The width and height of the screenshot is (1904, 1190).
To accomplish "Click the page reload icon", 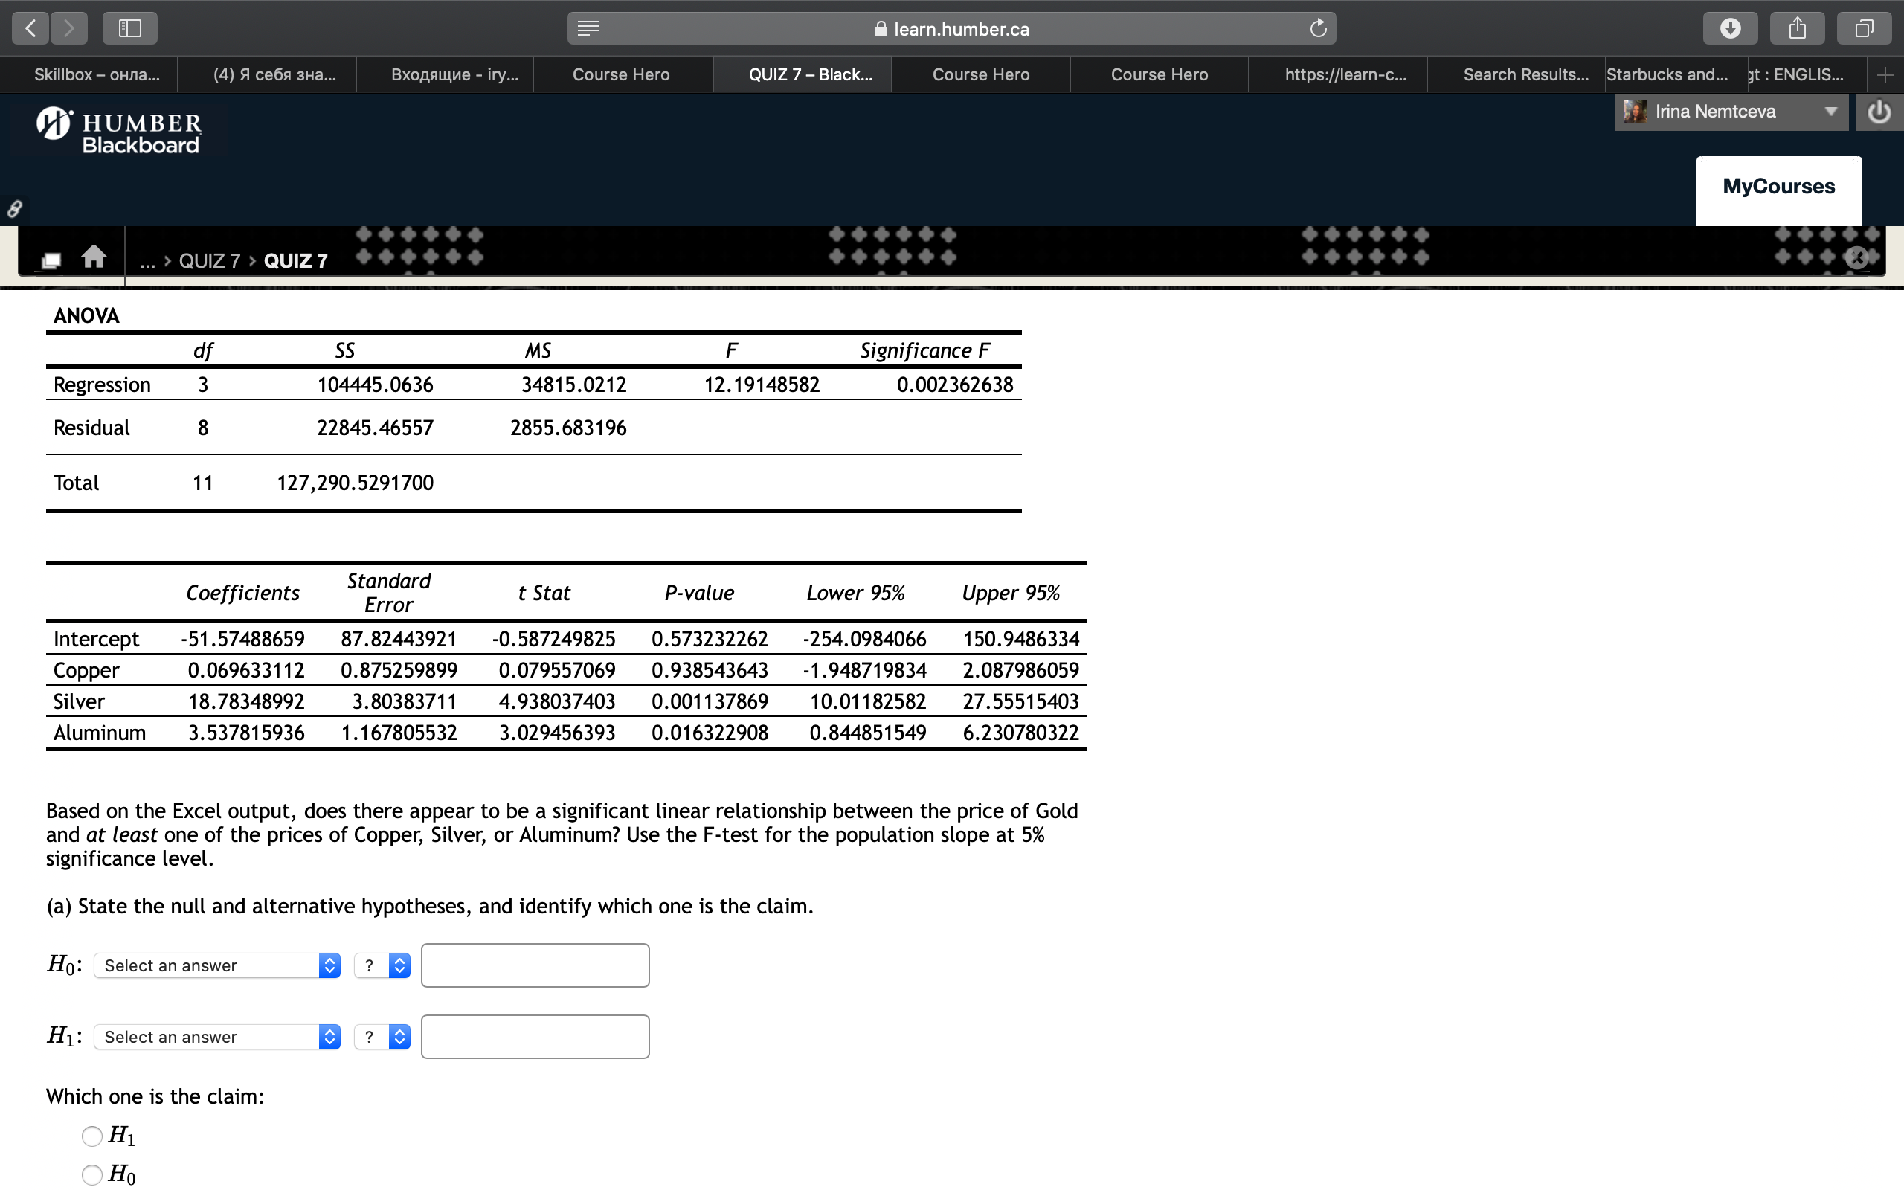I will point(1318,29).
